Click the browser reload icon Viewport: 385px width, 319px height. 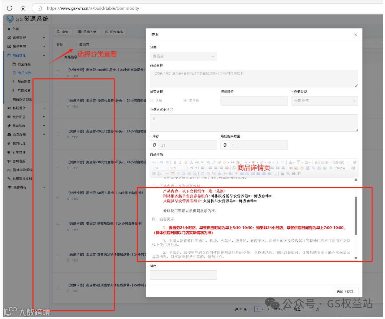point(10,8)
